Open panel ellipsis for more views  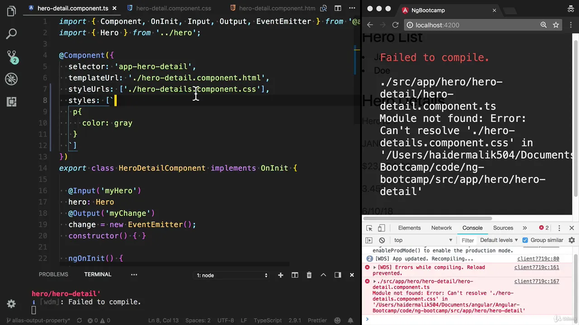pos(134,274)
